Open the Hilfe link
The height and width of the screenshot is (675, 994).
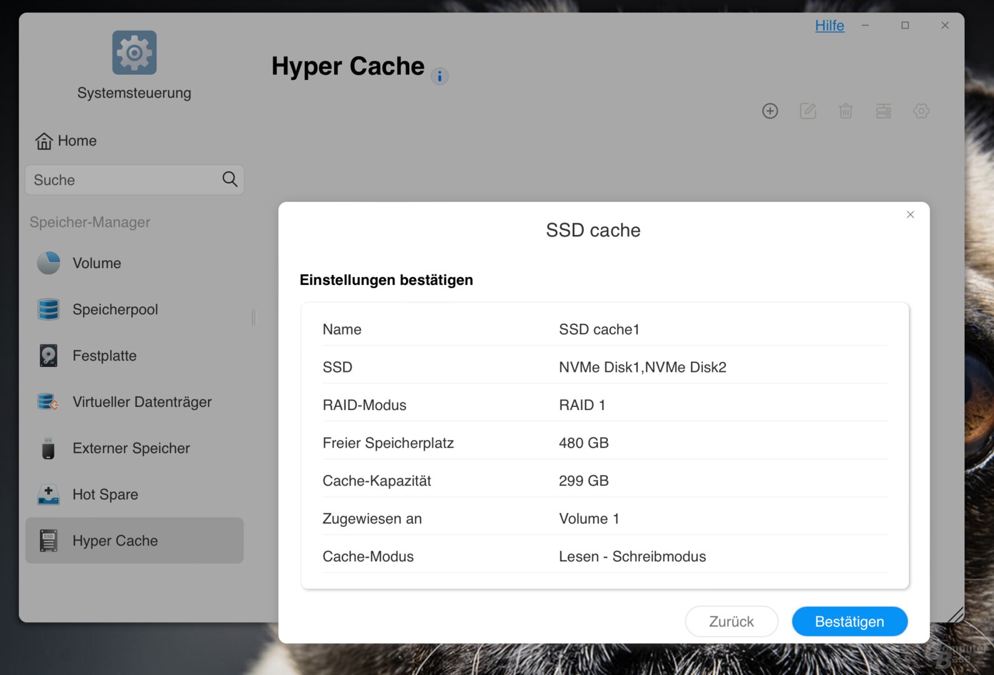[x=829, y=26]
